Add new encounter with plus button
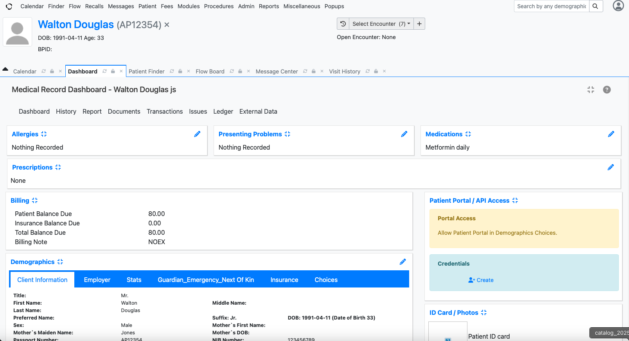 [x=419, y=24]
